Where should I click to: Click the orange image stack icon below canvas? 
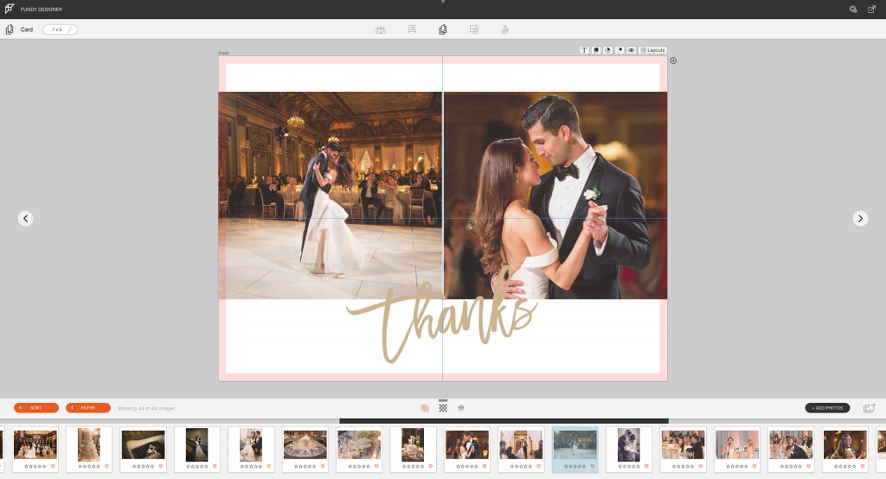(425, 408)
